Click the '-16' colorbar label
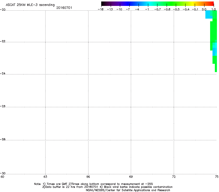The width and height of the screenshot is (219, 192). (101, 9)
